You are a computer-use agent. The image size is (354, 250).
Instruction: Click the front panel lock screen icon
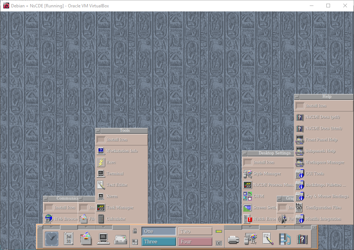click(x=135, y=231)
